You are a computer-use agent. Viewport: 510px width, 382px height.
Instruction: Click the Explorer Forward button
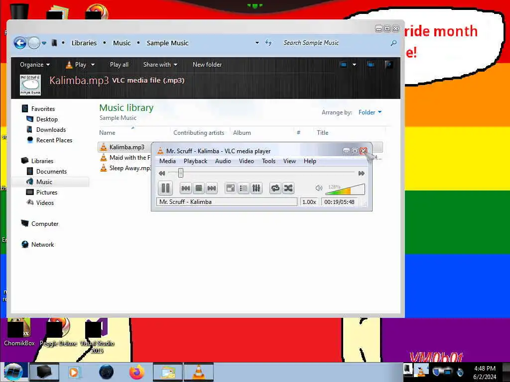[34, 43]
